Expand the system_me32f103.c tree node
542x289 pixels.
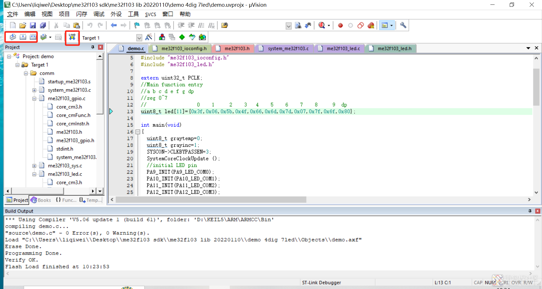point(34,90)
